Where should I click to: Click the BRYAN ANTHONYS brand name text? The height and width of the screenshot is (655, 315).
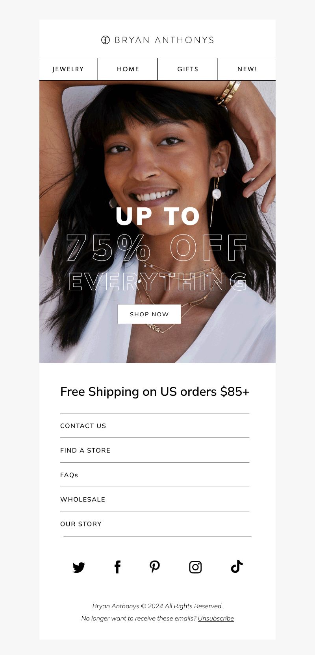(x=164, y=40)
